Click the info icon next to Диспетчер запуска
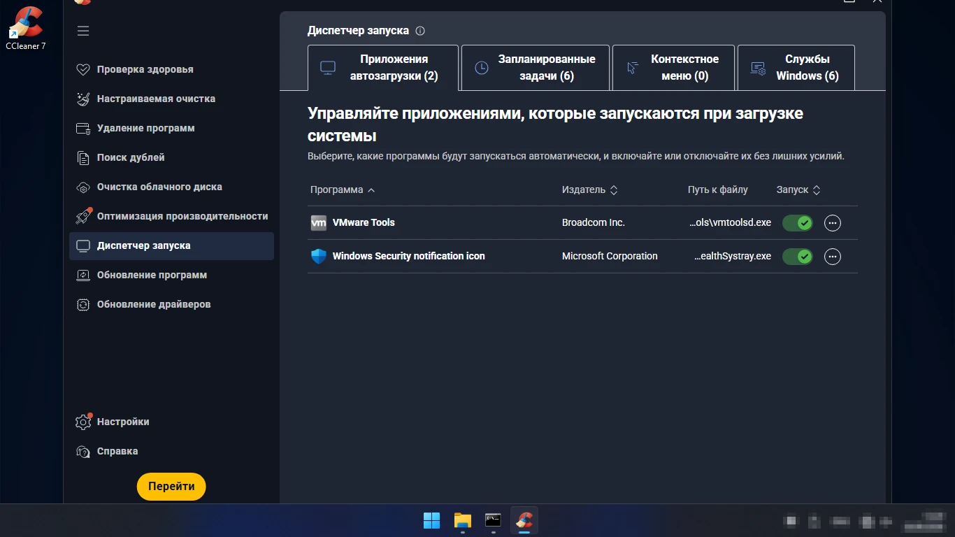The image size is (955, 537). pos(420,31)
